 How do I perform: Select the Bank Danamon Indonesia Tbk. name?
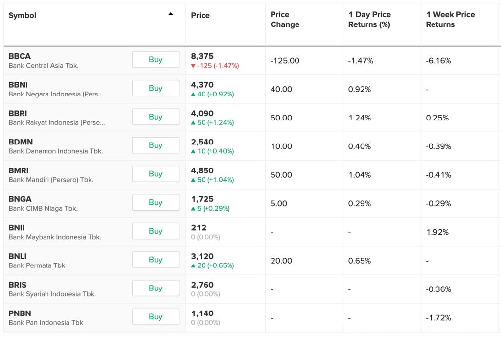[x=56, y=151]
